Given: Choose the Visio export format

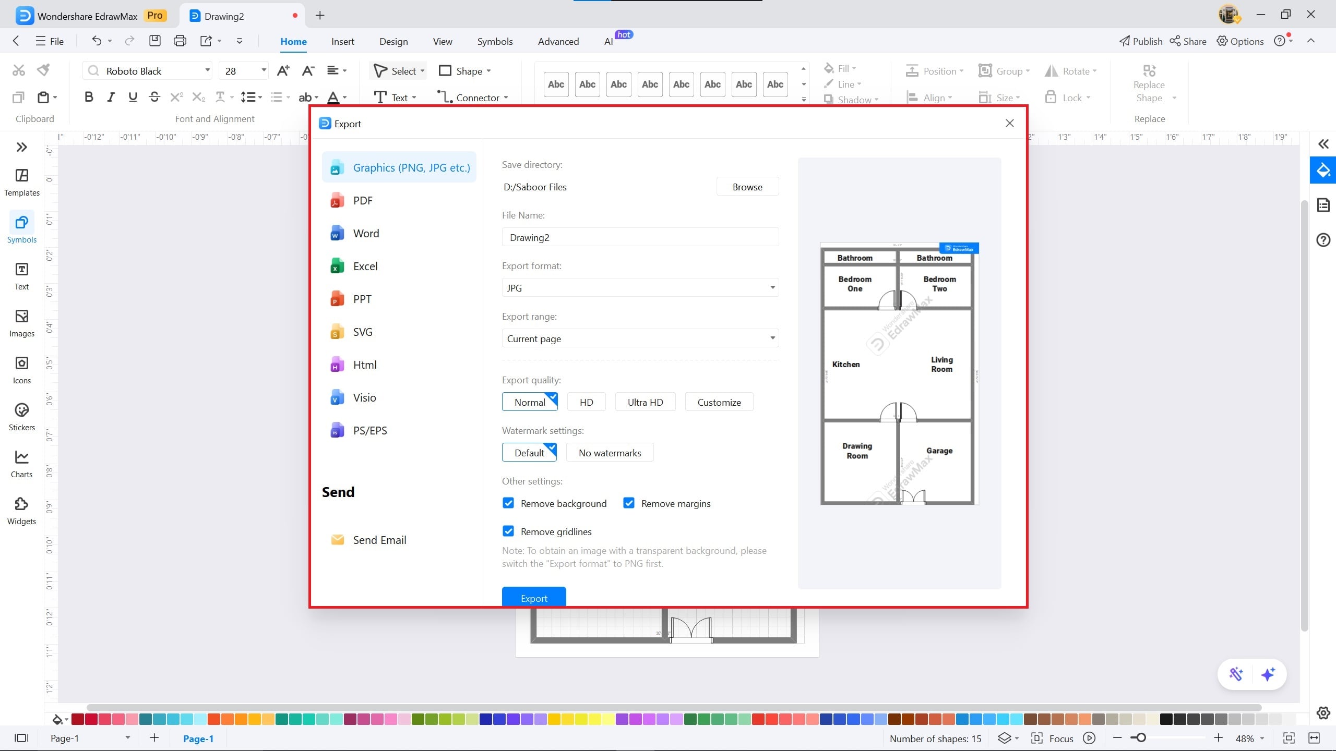Looking at the screenshot, I should point(364,398).
